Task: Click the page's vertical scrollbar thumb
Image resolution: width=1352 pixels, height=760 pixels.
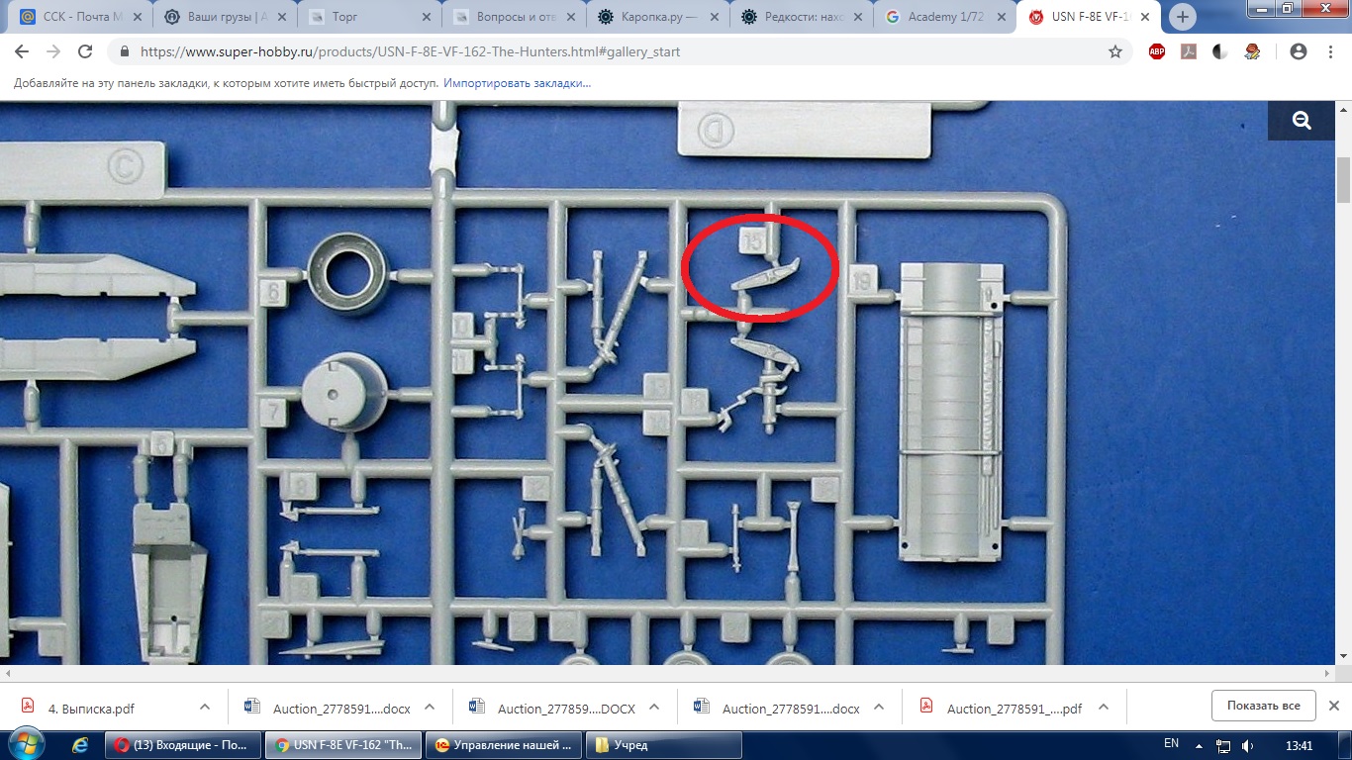Action: pyautogui.click(x=1343, y=180)
